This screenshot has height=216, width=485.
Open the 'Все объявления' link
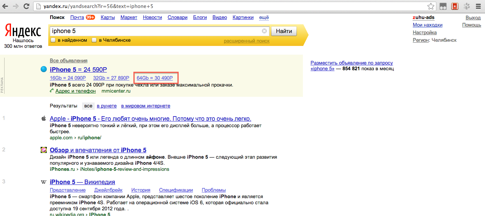pyautogui.click(x=68, y=61)
